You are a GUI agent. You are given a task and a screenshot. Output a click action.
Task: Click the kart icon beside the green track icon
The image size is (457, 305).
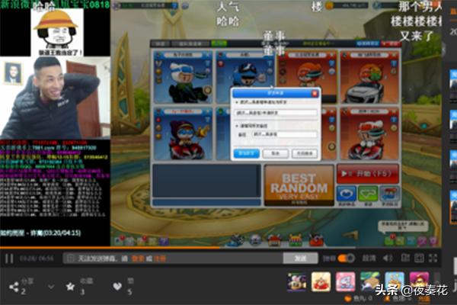coord(389,194)
